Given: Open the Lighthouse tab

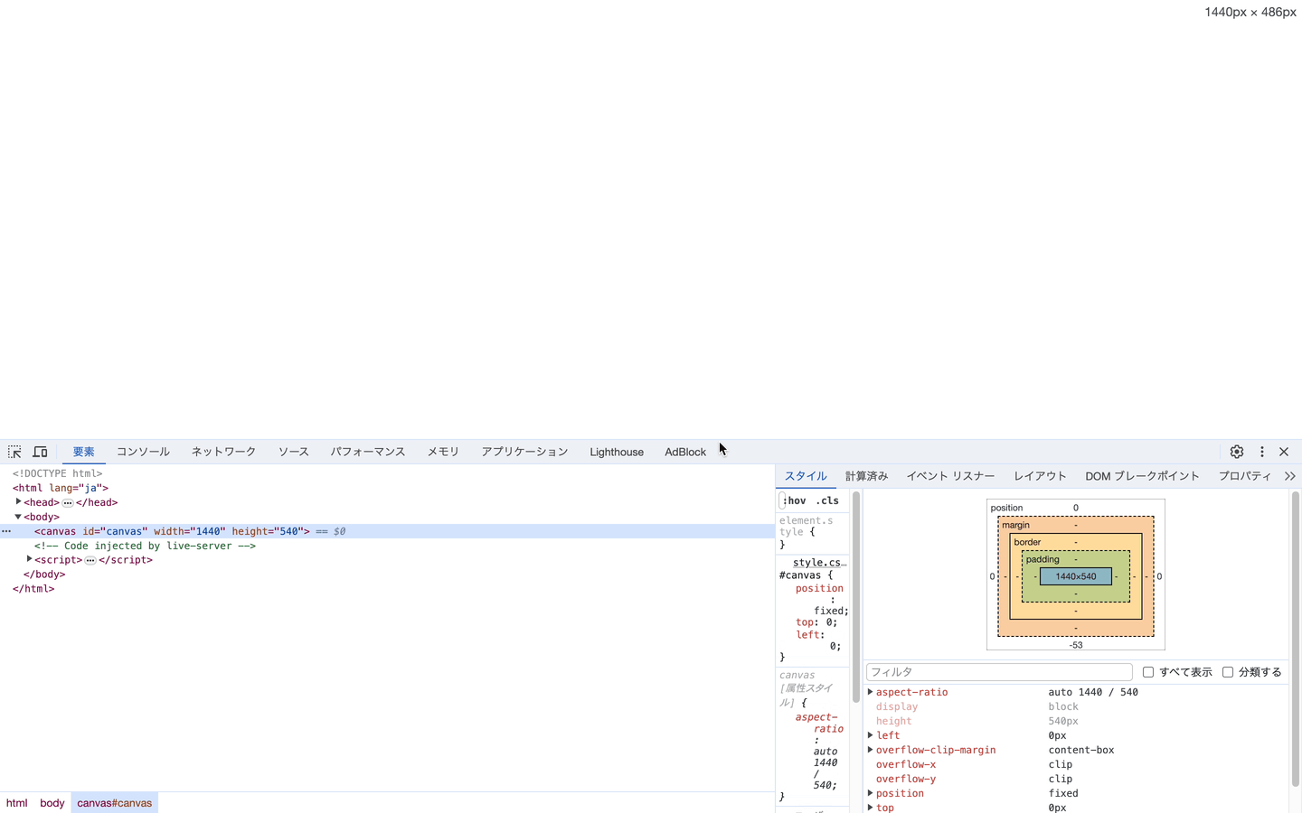Looking at the screenshot, I should coord(617,452).
